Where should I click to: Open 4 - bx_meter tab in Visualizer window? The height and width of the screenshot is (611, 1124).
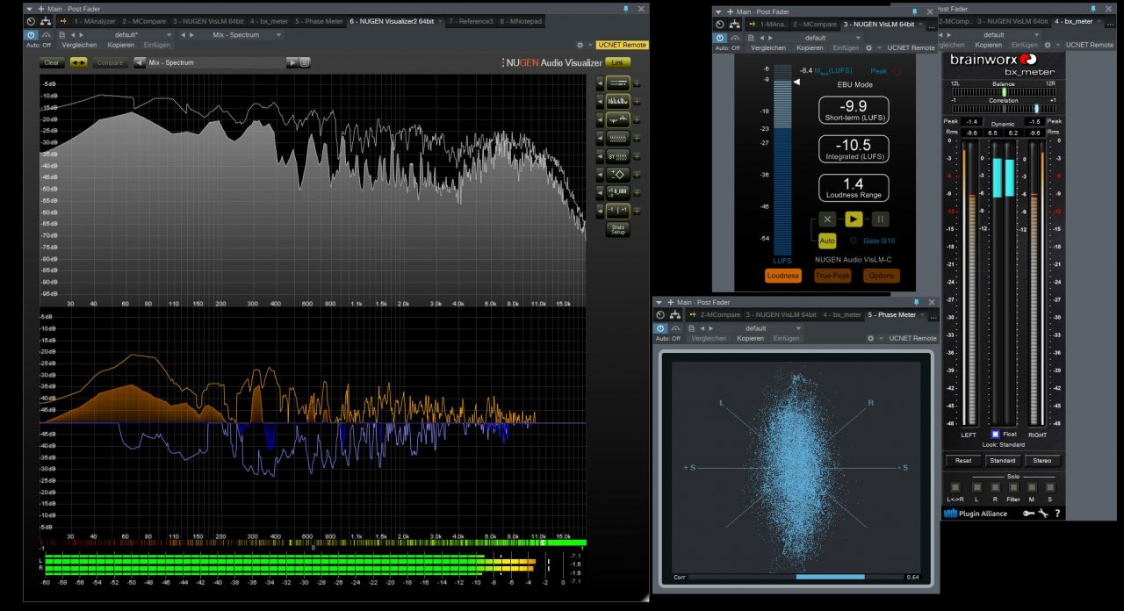pyautogui.click(x=270, y=20)
